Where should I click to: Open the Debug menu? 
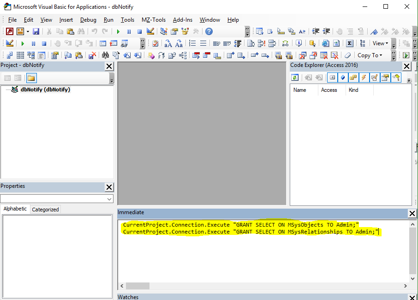point(88,20)
